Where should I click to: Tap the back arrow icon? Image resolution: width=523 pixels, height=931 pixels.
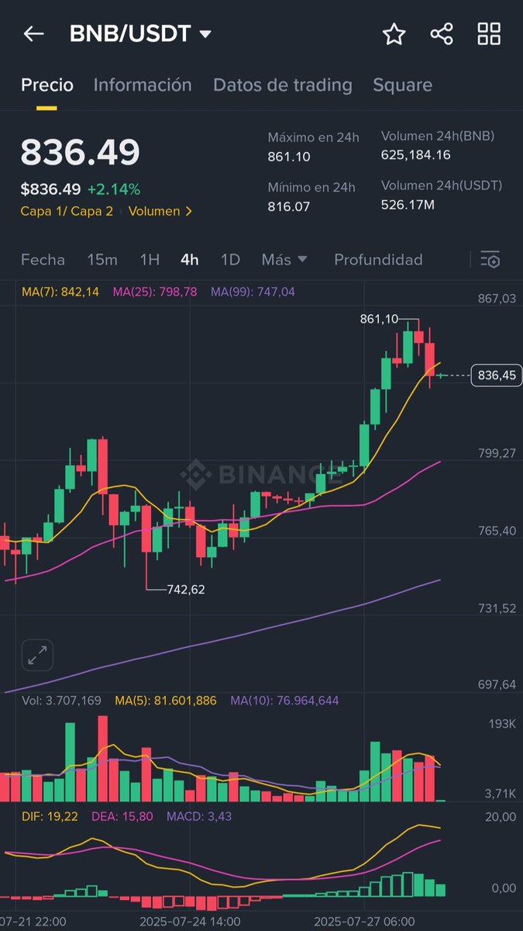33,33
